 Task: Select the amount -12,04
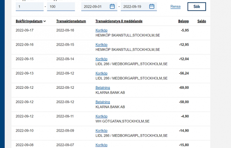pos(184,59)
